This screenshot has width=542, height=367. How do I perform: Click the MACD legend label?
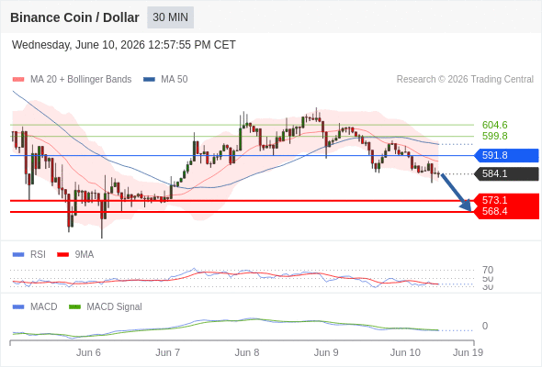click(43, 307)
